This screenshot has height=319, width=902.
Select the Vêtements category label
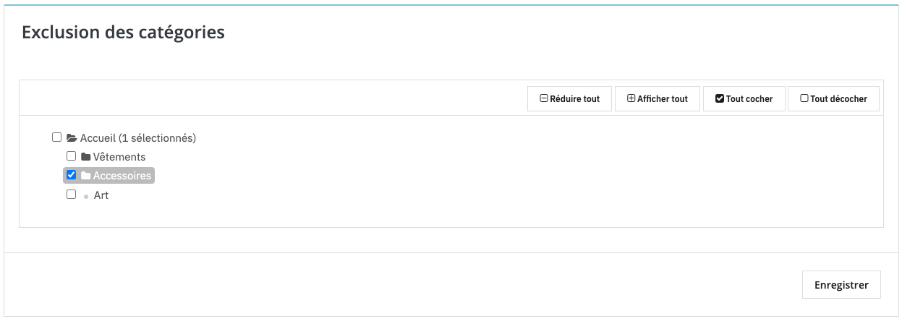119,157
